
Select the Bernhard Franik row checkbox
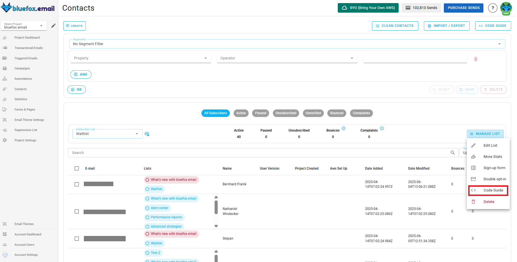pyautogui.click(x=77, y=184)
